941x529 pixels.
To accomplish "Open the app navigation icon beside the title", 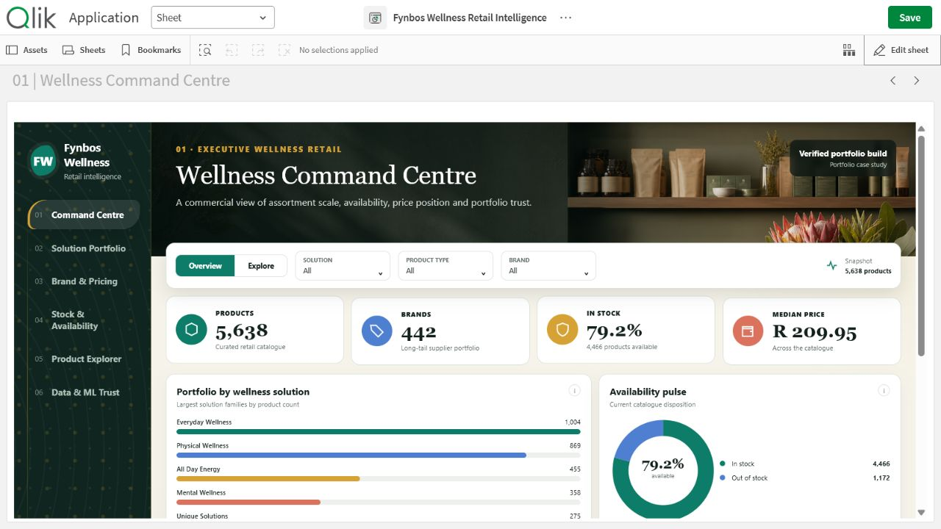I will 375,18.
